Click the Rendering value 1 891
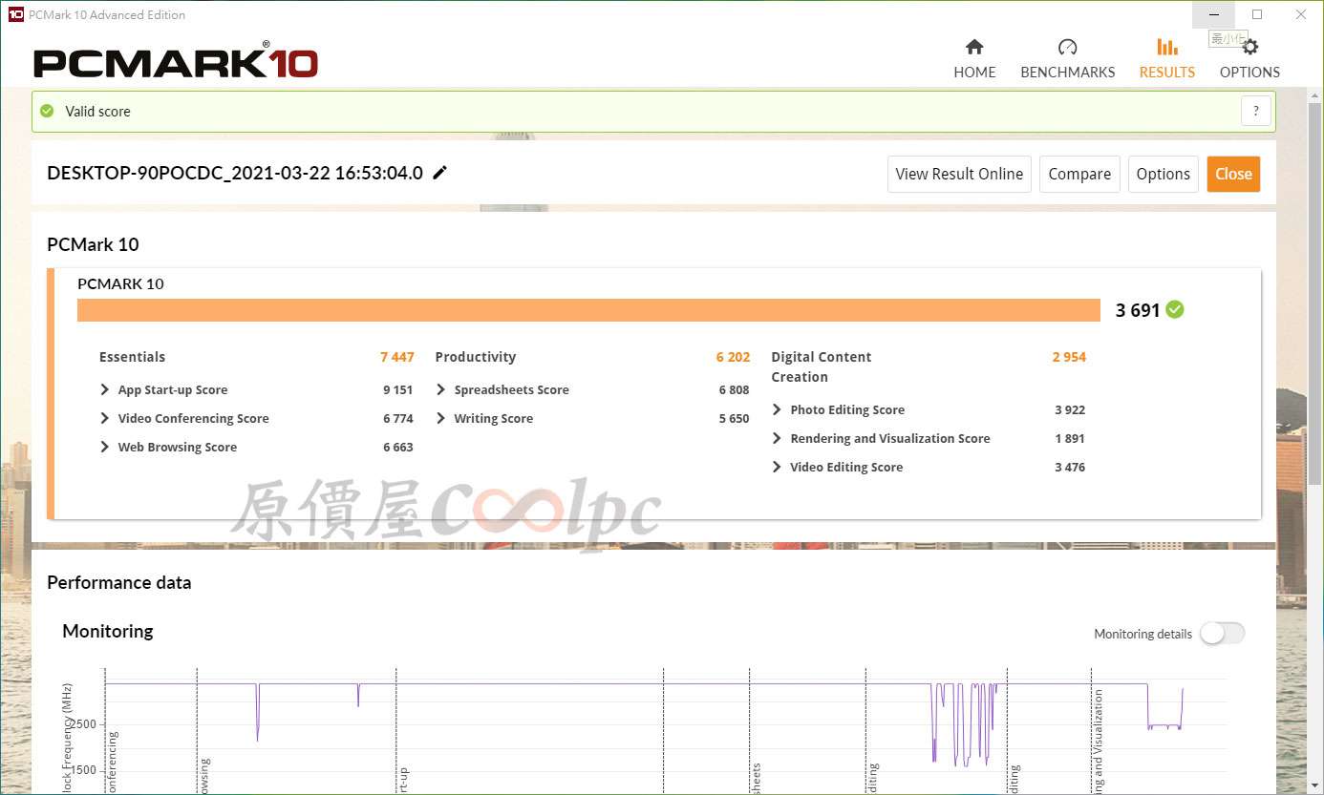This screenshot has height=795, width=1324. (1070, 438)
